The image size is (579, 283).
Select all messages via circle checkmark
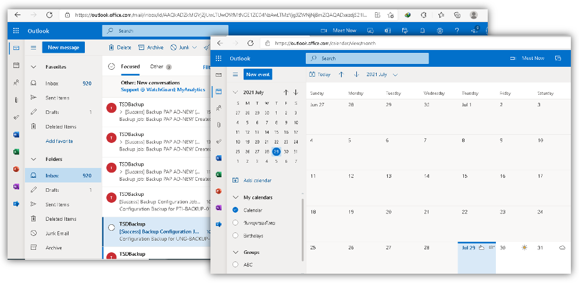pyautogui.click(x=111, y=67)
